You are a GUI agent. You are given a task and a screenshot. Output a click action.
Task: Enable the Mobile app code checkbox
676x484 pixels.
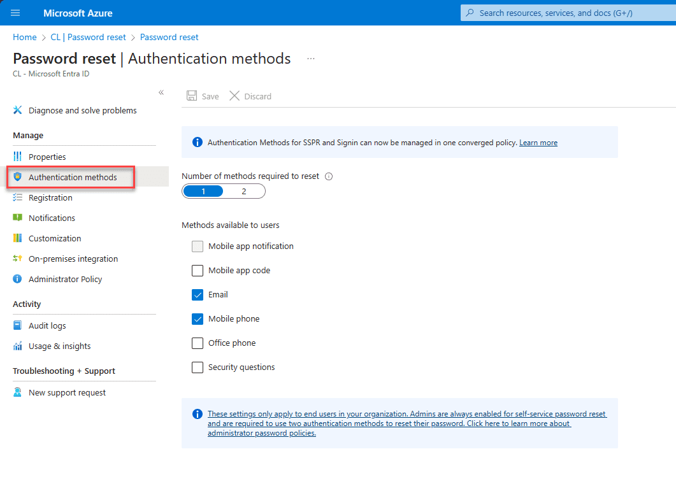pos(198,270)
